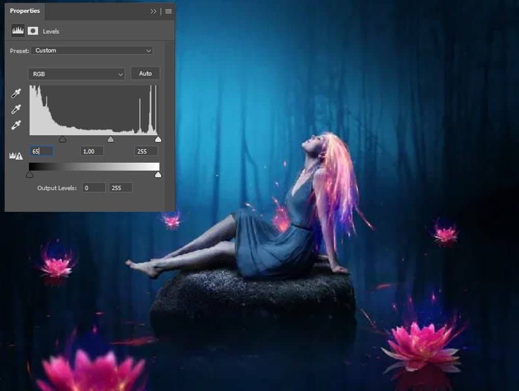Viewport: 519px width, 391px height.
Task: Pick the black point eyedropper
Action: tap(16, 94)
